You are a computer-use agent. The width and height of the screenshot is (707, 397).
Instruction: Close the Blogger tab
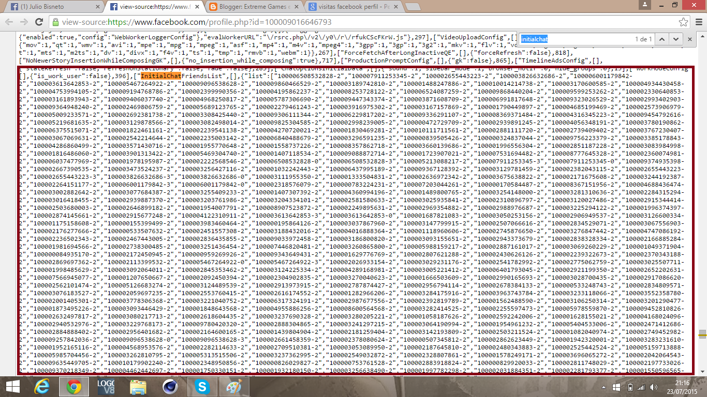297,7
